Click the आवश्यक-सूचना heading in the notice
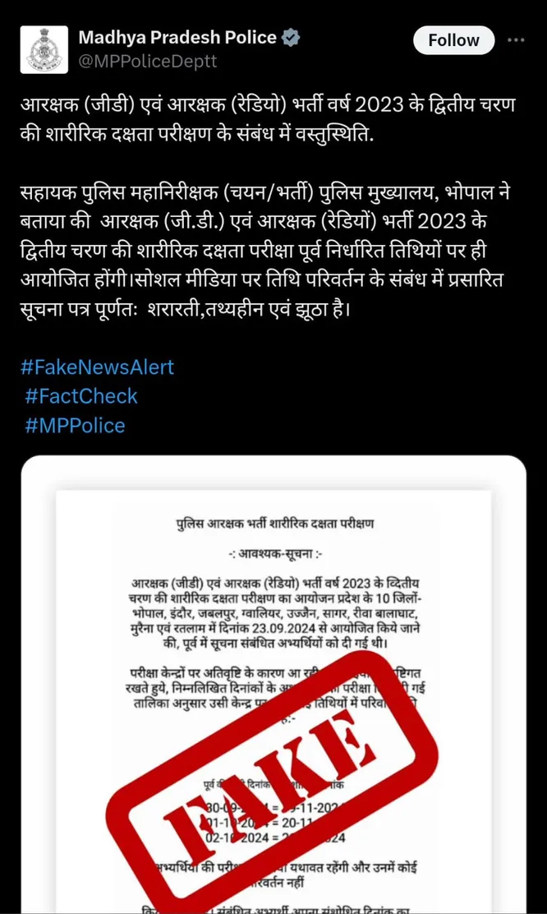The width and height of the screenshot is (547, 914). (x=273, y=554)
